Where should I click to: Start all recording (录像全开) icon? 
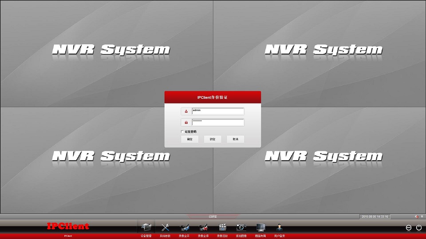pyautogui.click(x=184, y=227)
